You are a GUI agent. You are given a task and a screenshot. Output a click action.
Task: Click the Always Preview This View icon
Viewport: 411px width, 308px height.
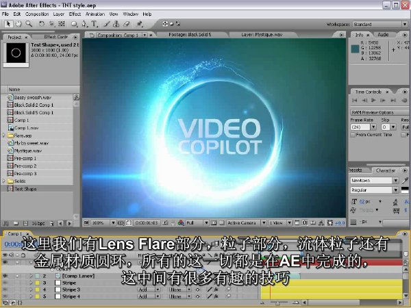coord(86,223)
